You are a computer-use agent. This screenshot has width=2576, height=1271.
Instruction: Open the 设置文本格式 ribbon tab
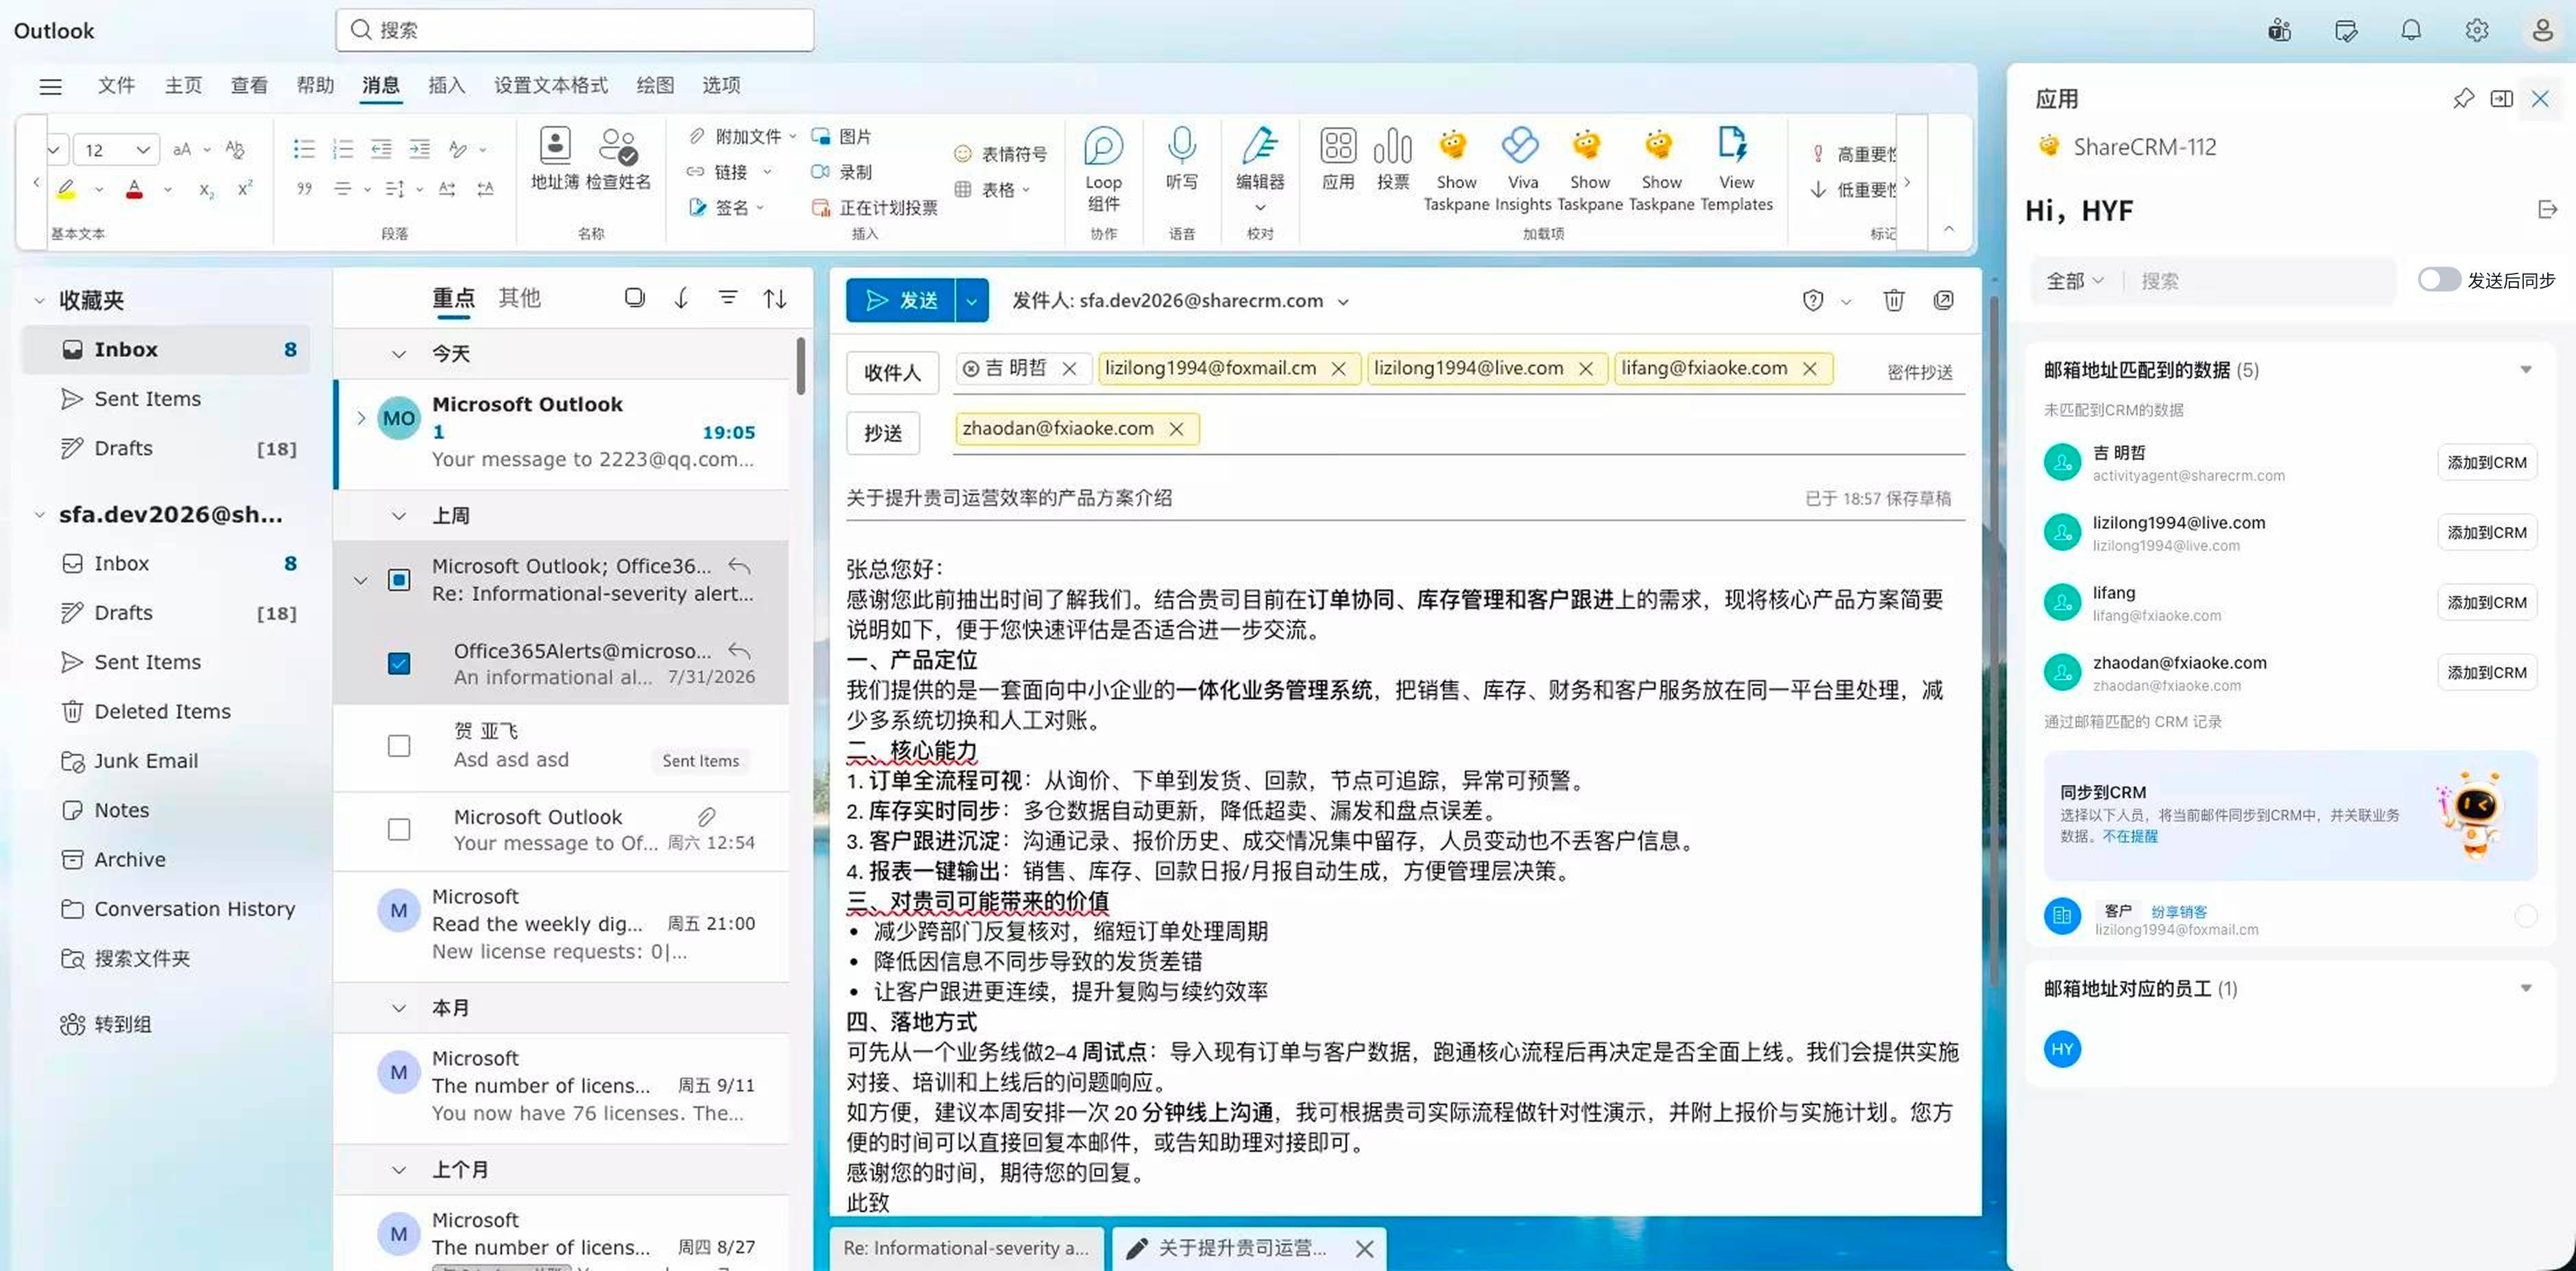pyautogui.click(x=550, y=85)
